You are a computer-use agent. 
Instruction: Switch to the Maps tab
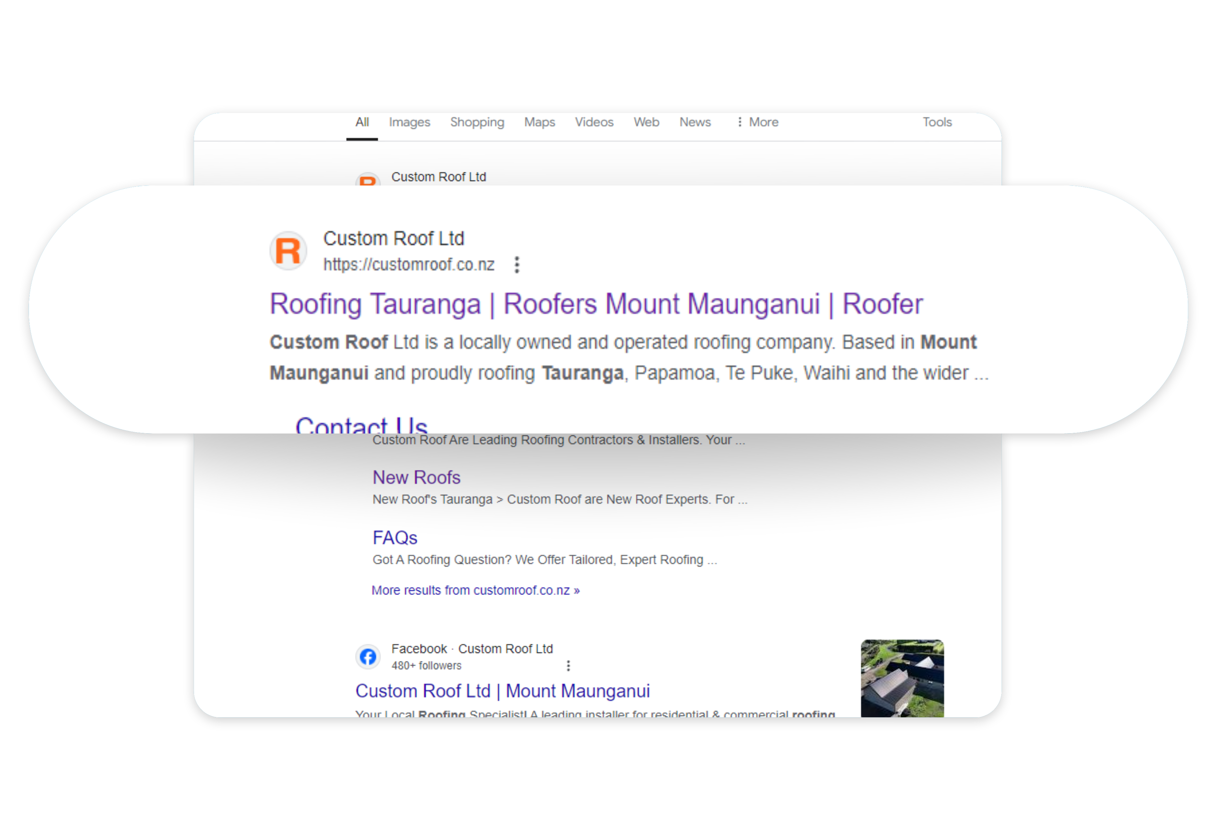[x=540, y=122]
